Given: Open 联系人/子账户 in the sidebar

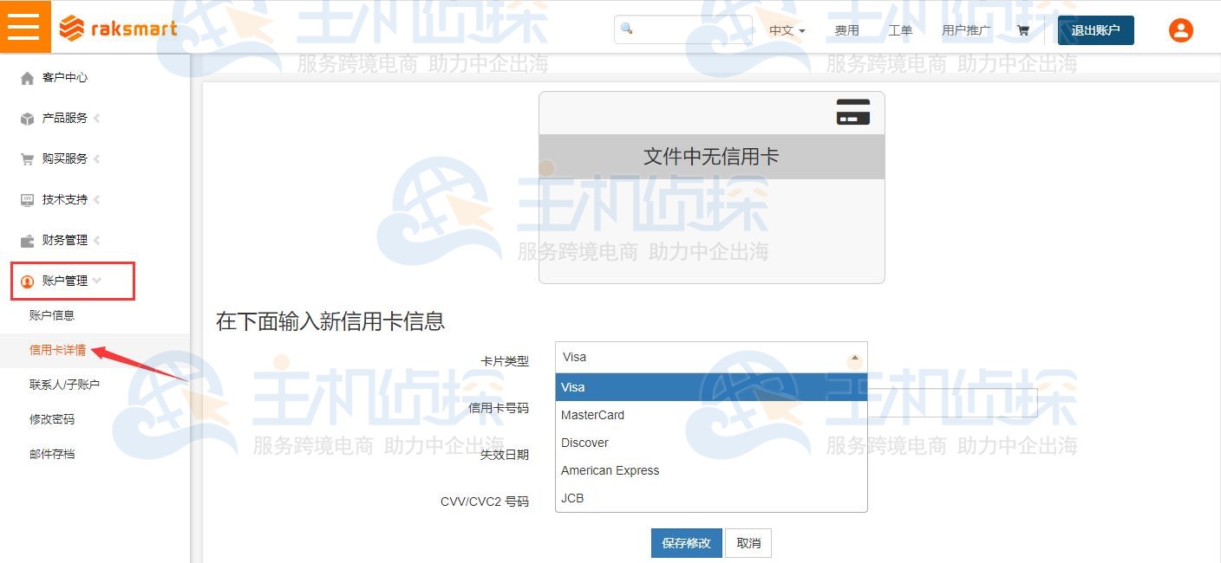Looking at the screenshot, I should point(64,385).
